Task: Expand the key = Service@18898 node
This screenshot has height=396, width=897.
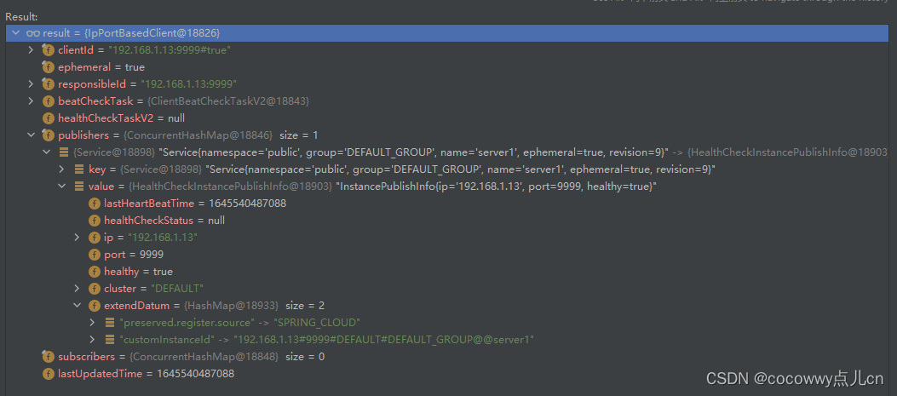Action: tap(62, 169)
